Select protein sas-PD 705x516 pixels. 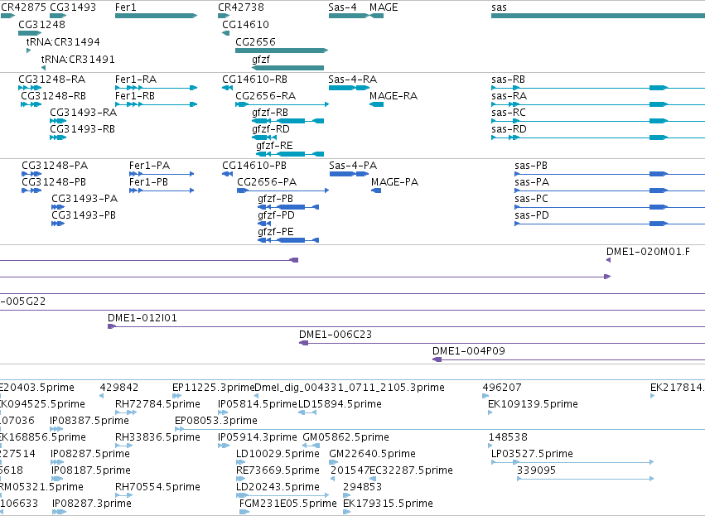point(610,224)
